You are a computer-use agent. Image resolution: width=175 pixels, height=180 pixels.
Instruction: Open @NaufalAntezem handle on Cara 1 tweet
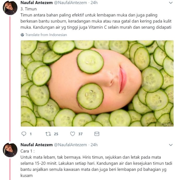click(x=70, y=145)
